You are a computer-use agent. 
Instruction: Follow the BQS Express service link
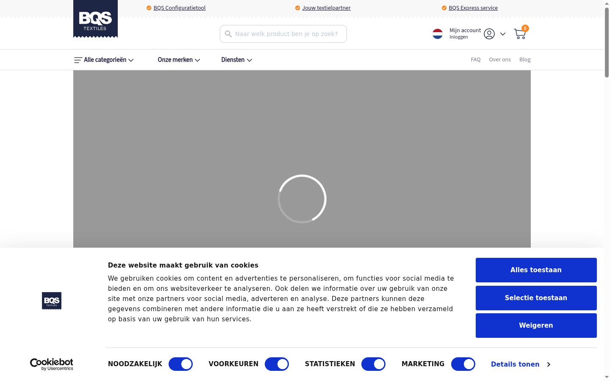[x=473, y=8]
